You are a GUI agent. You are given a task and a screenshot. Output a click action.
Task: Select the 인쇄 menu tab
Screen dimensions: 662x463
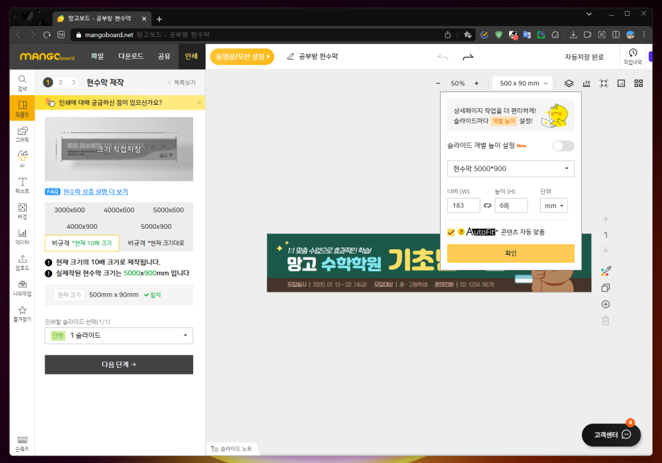point(191,56)
